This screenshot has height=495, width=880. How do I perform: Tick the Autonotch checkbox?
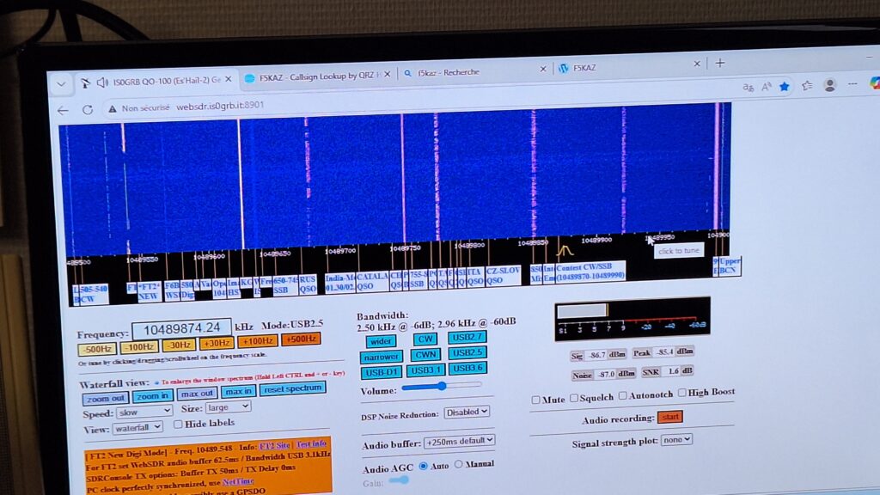pos(623,397)
